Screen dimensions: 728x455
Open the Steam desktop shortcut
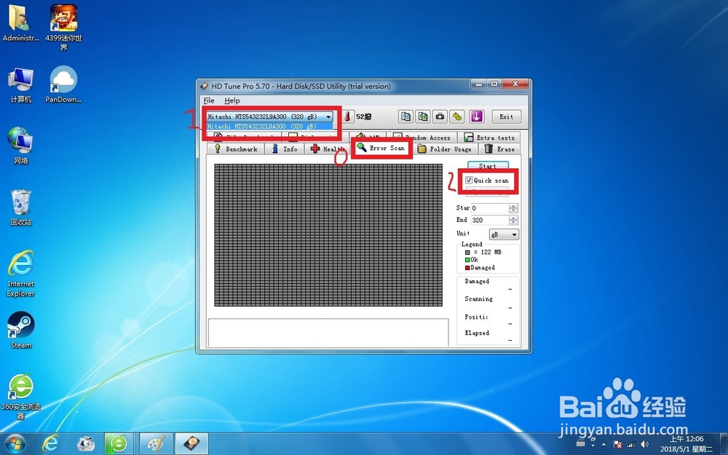click(x=20, y=330)
